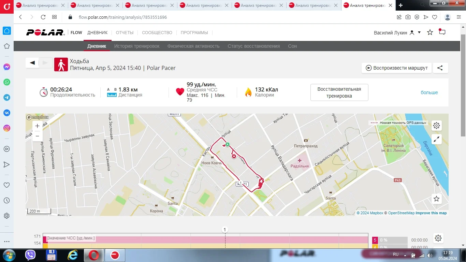The height and width of the screenshot is (262, 466).
Task: Click the Polar favorites star next to username
Action: coord(430,32)
